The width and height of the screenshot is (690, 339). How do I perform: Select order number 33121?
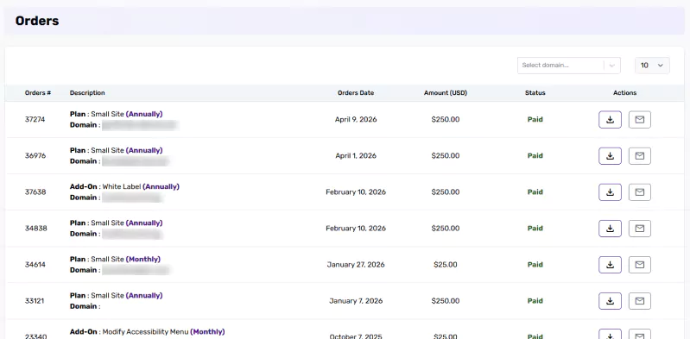pos(35,301)
